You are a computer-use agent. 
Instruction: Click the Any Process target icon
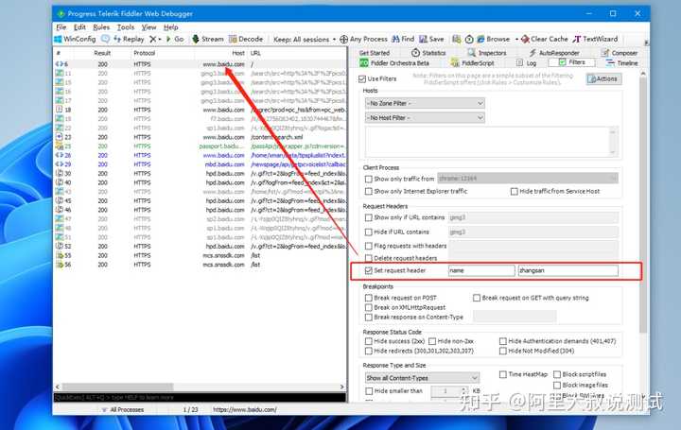pyautogui.click(x=343, y=39)
